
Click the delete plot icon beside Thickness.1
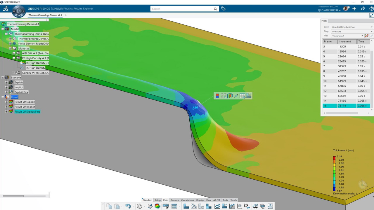367,36
